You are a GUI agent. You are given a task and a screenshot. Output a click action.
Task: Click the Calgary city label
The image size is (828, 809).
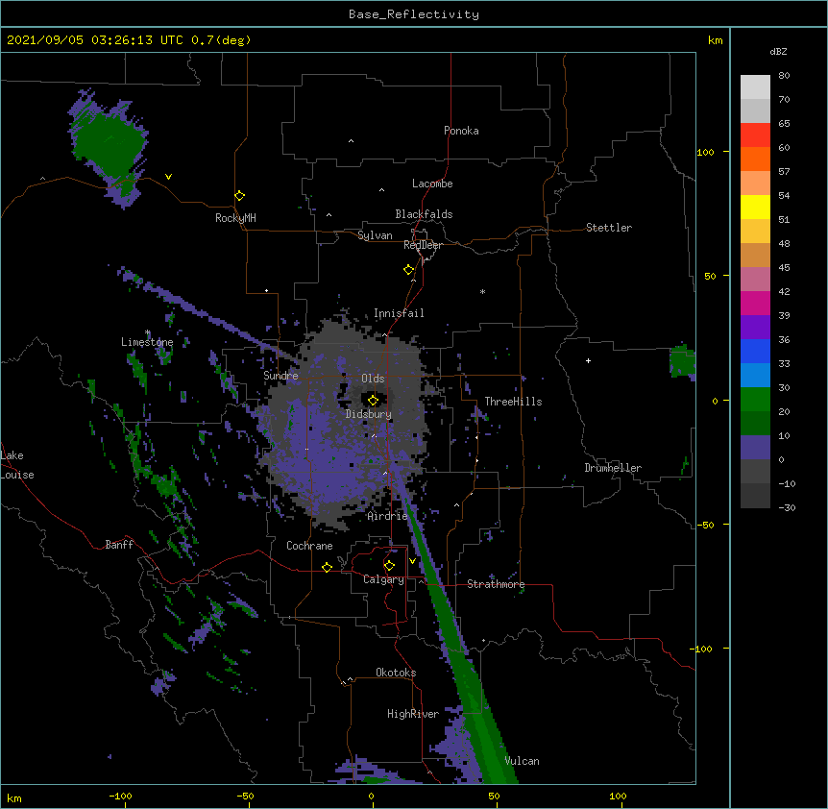coord(383,579)
